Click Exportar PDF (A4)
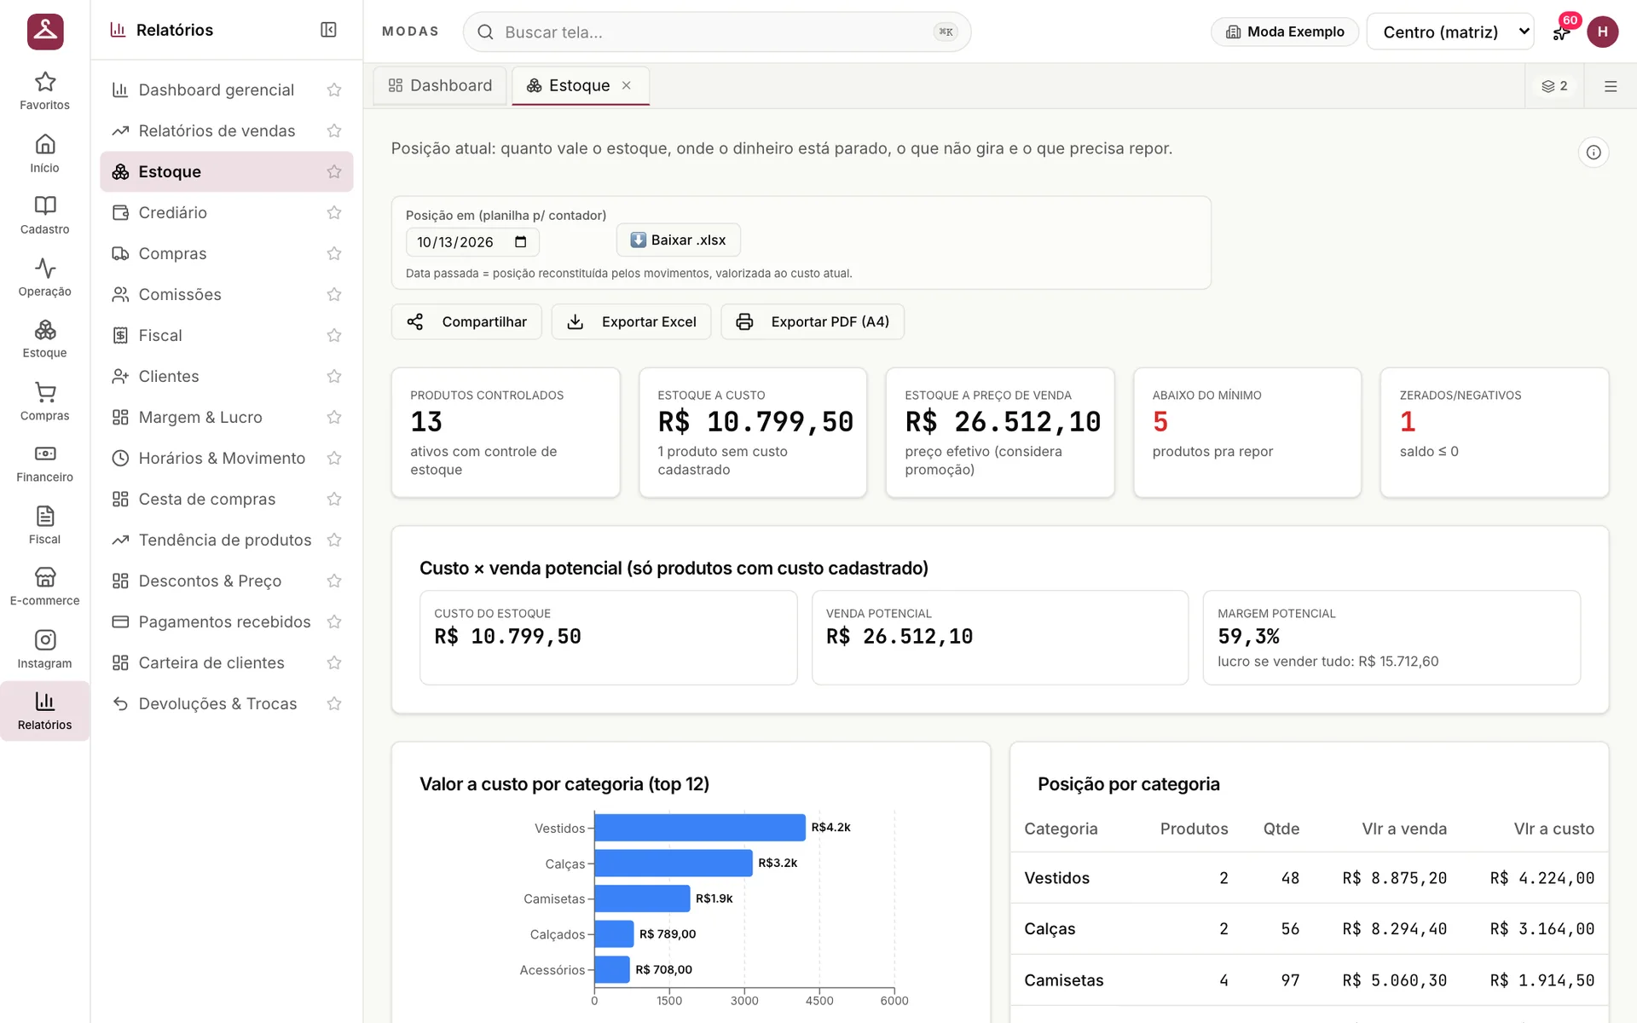The image size is (1637, 1023). point(813,321)
